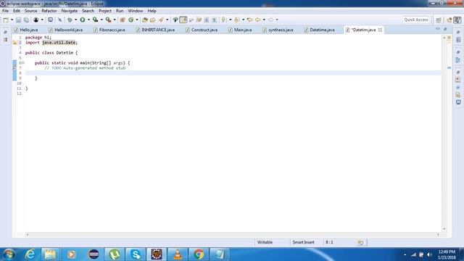Expand the New Java Class dropdown arrow

click(x=137, y=20)
